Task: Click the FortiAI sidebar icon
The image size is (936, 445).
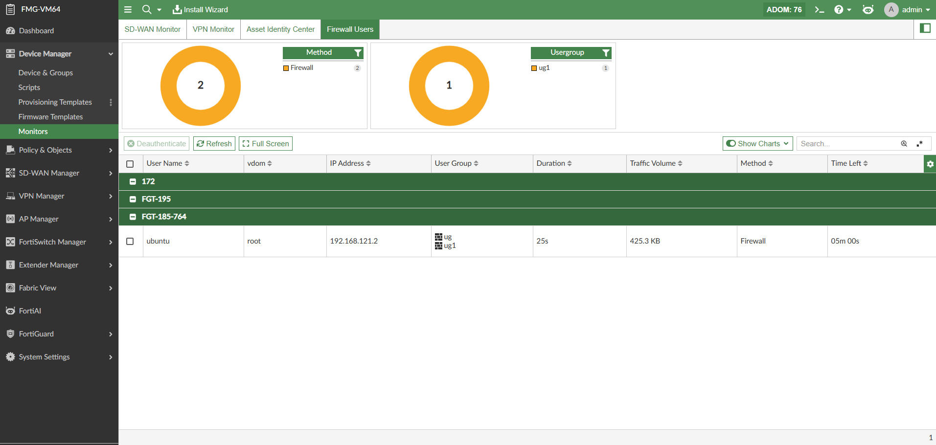Action: 10,311
